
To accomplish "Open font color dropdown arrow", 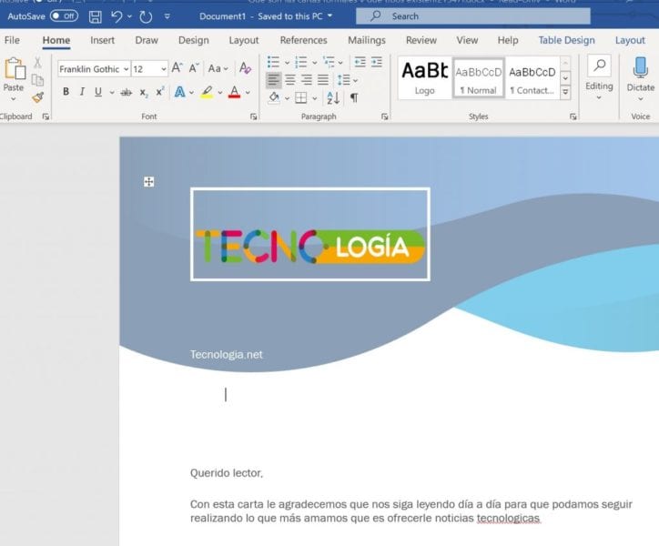I will 248,93.
